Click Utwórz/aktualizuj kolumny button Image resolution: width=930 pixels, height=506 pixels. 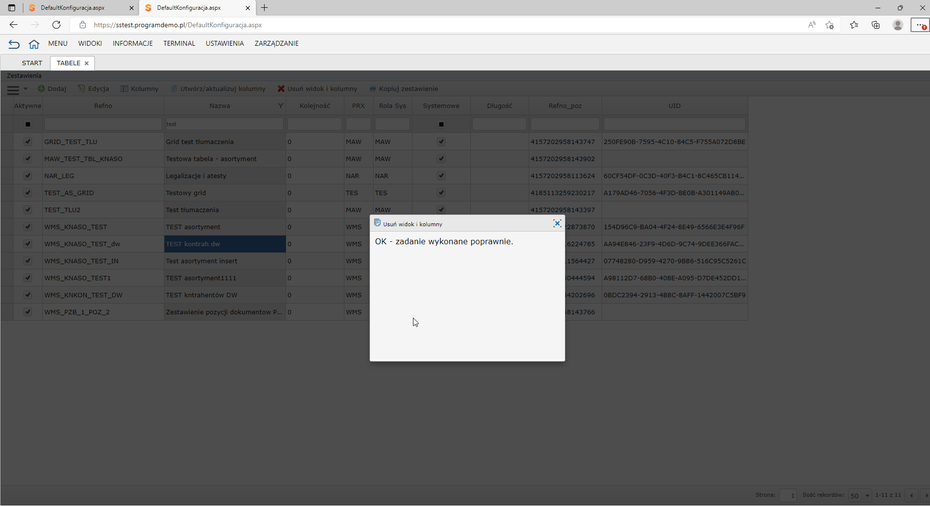[218, 89]
